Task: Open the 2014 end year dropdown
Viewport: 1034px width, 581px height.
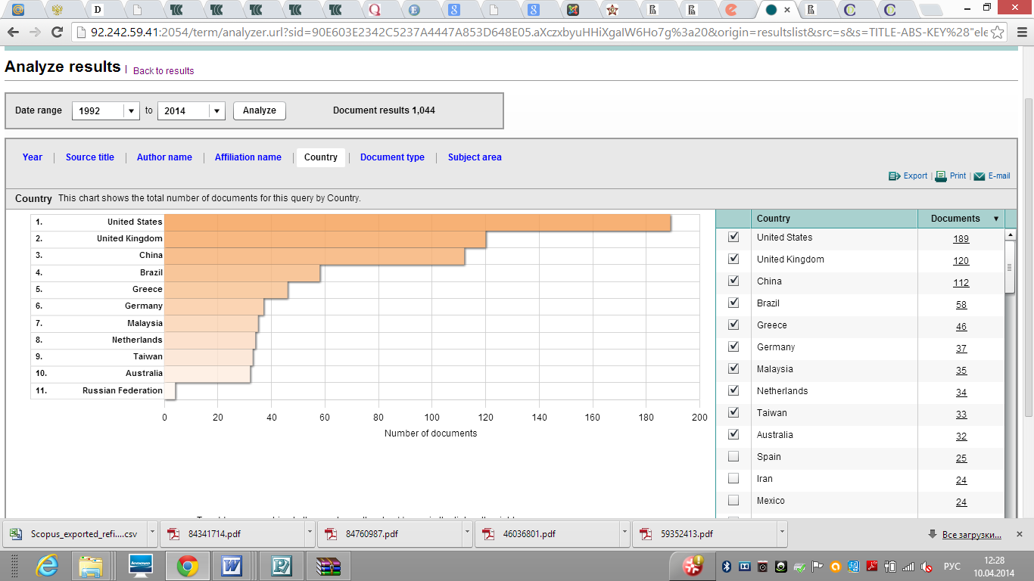Action: [216, 110]
